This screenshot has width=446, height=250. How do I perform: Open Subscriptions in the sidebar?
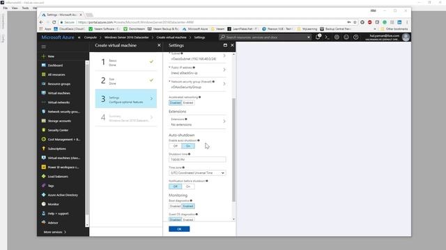coord(56,149)
